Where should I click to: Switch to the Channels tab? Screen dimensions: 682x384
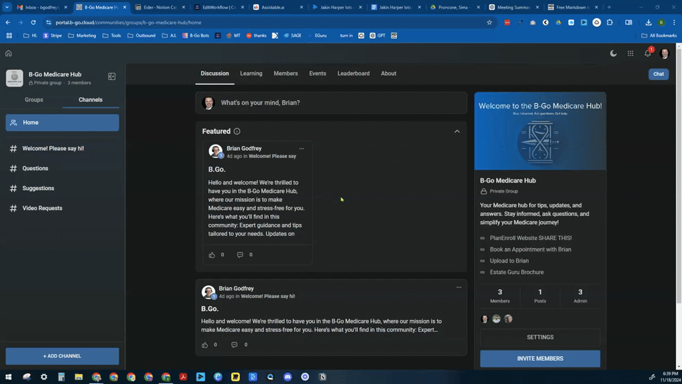[91, 100]
